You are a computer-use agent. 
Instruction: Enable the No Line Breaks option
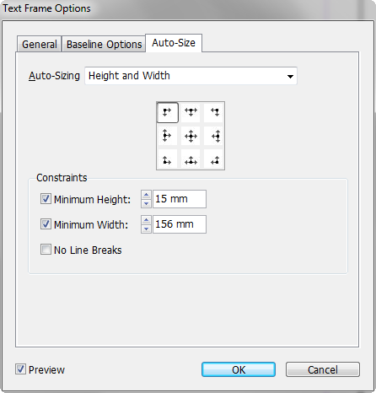[46, 250]
